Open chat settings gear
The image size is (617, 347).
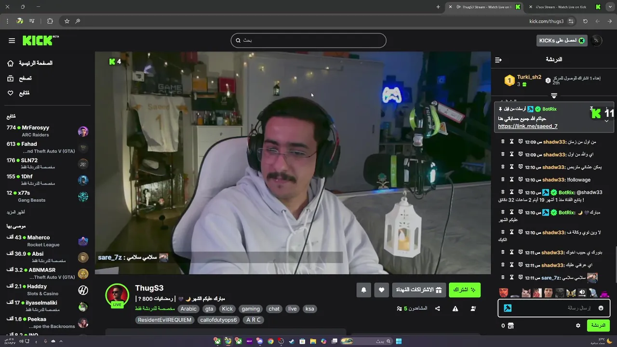pos(578,326)
